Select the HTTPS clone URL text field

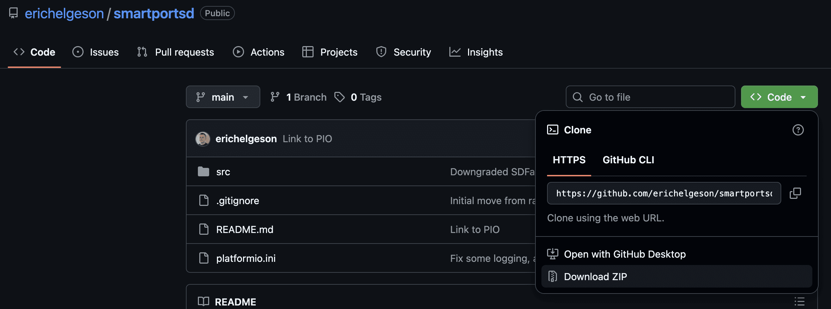[x=663, y=193]
